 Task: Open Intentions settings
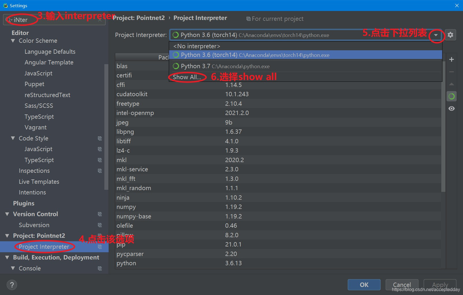click(32, 192)
